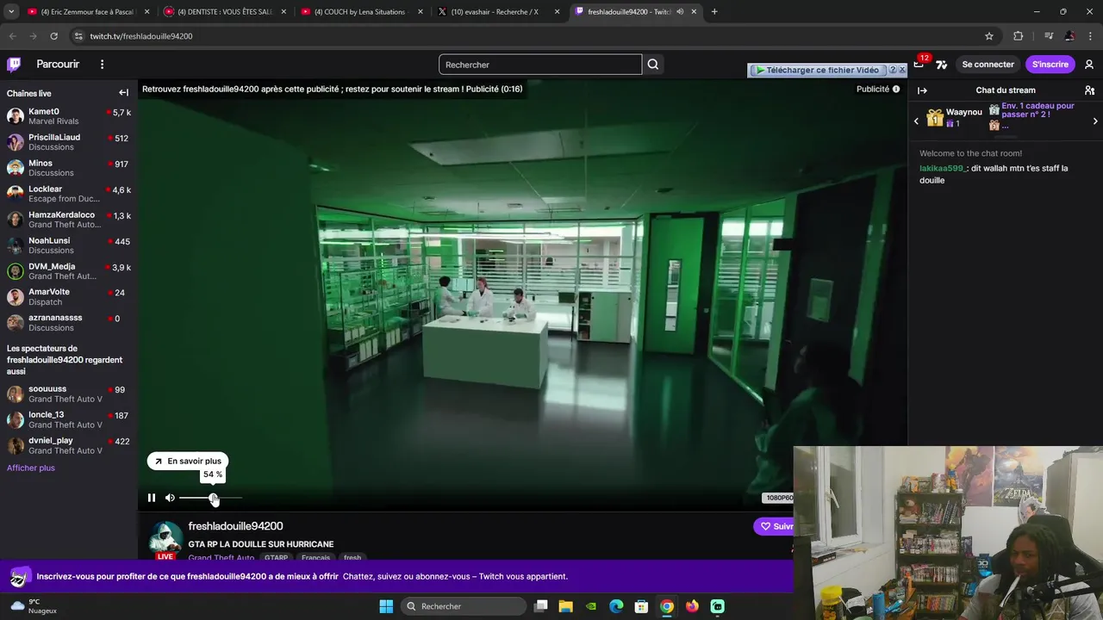Open the tab search dropdown arrow
1103x620 pixels.
pyautogui.click(x=11, y=12)
